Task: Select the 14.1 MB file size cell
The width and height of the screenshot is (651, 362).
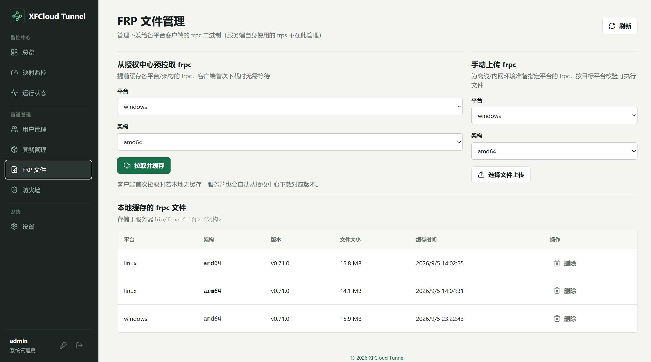Action: pyautogui.click(x=351, y=291)
